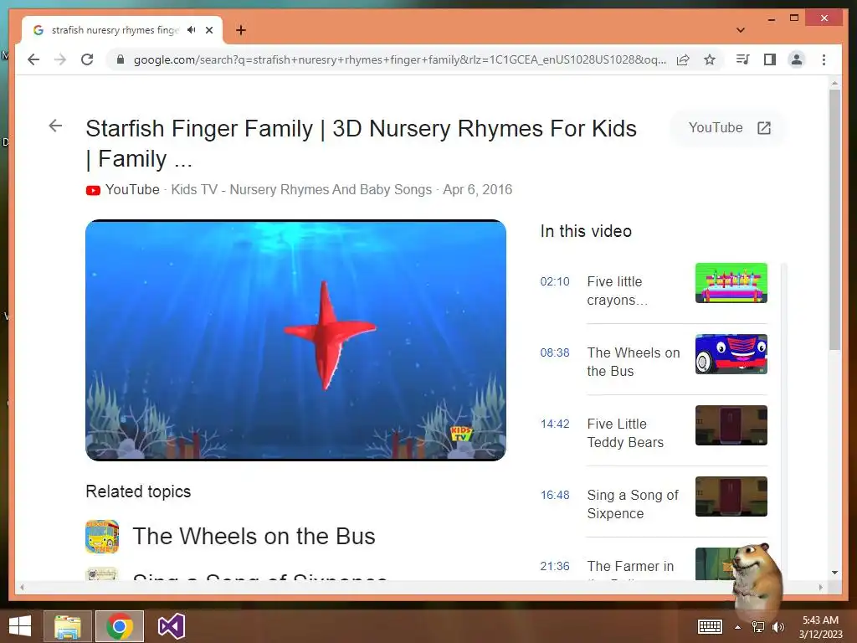Share this page via share icon
Image resolution: width=857 pixels, height=643 pixels.
pyautogui.click(x=683, y=59)
